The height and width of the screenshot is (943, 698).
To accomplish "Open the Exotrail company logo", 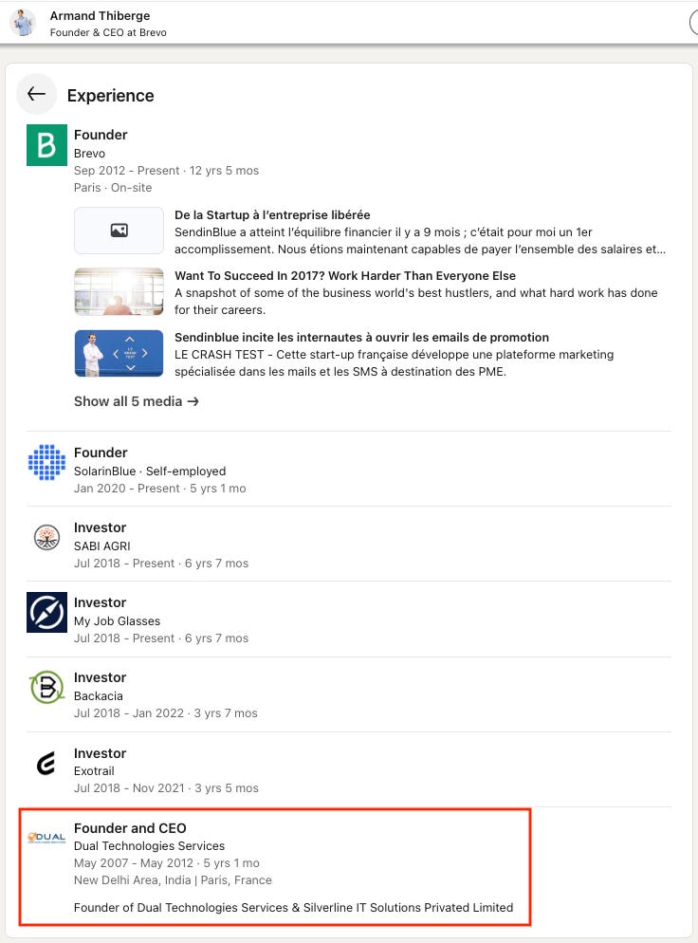I will pyautogui.click(x=46, y=763).
